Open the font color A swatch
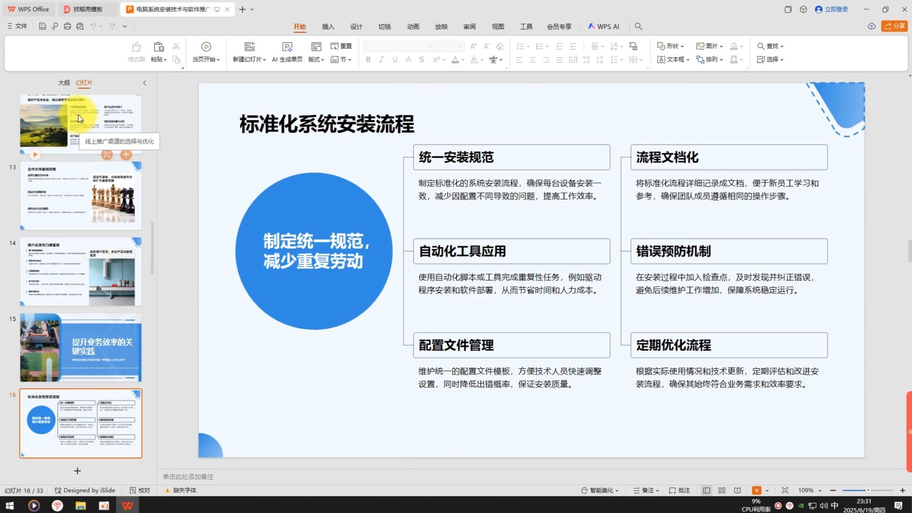 coord(456,60)
